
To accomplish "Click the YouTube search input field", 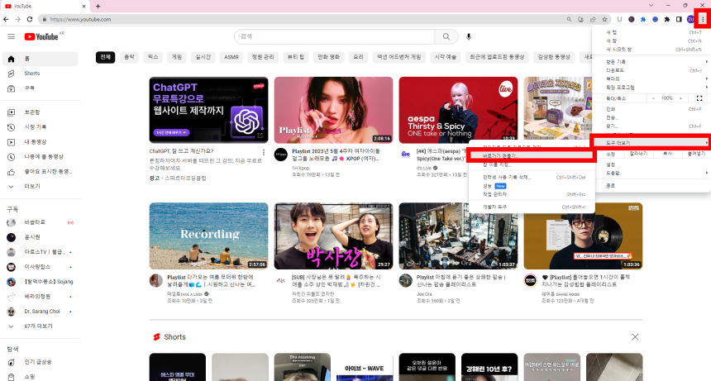I will point(334,36).
